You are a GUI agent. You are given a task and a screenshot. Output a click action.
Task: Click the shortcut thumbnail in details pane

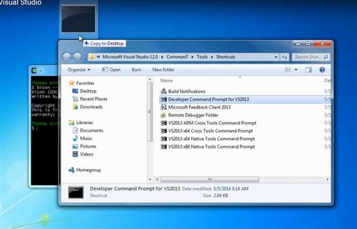pyautogui.click(x=76, y=192)
